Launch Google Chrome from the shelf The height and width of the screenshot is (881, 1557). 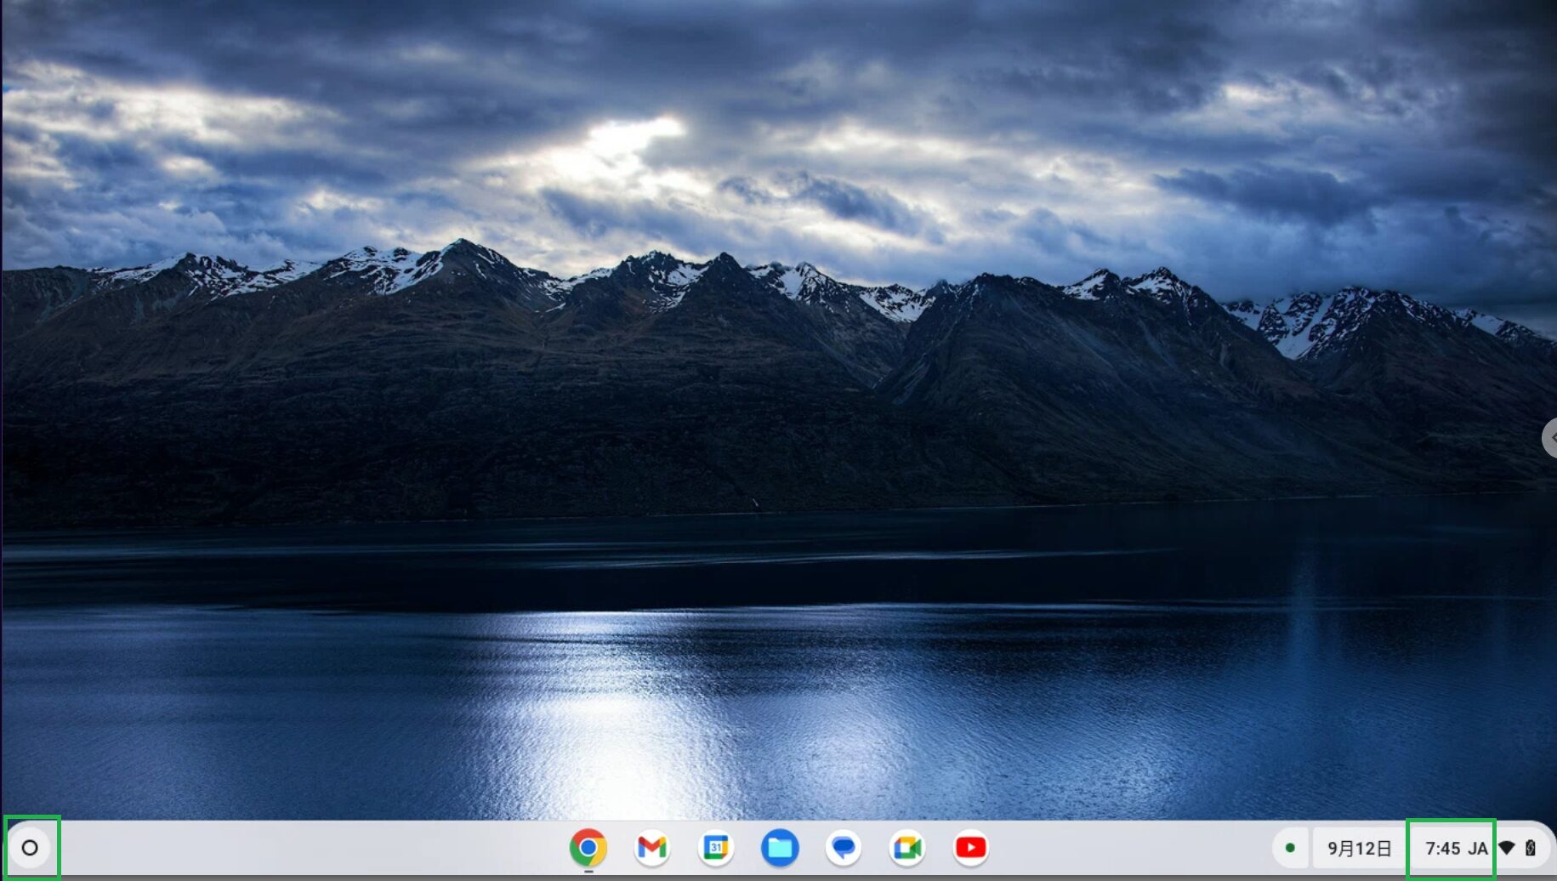588,848
